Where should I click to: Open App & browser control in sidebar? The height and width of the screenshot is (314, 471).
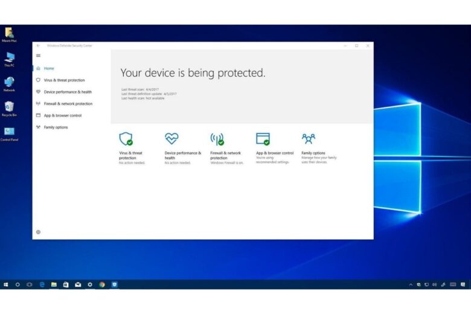tap(62, 115)
